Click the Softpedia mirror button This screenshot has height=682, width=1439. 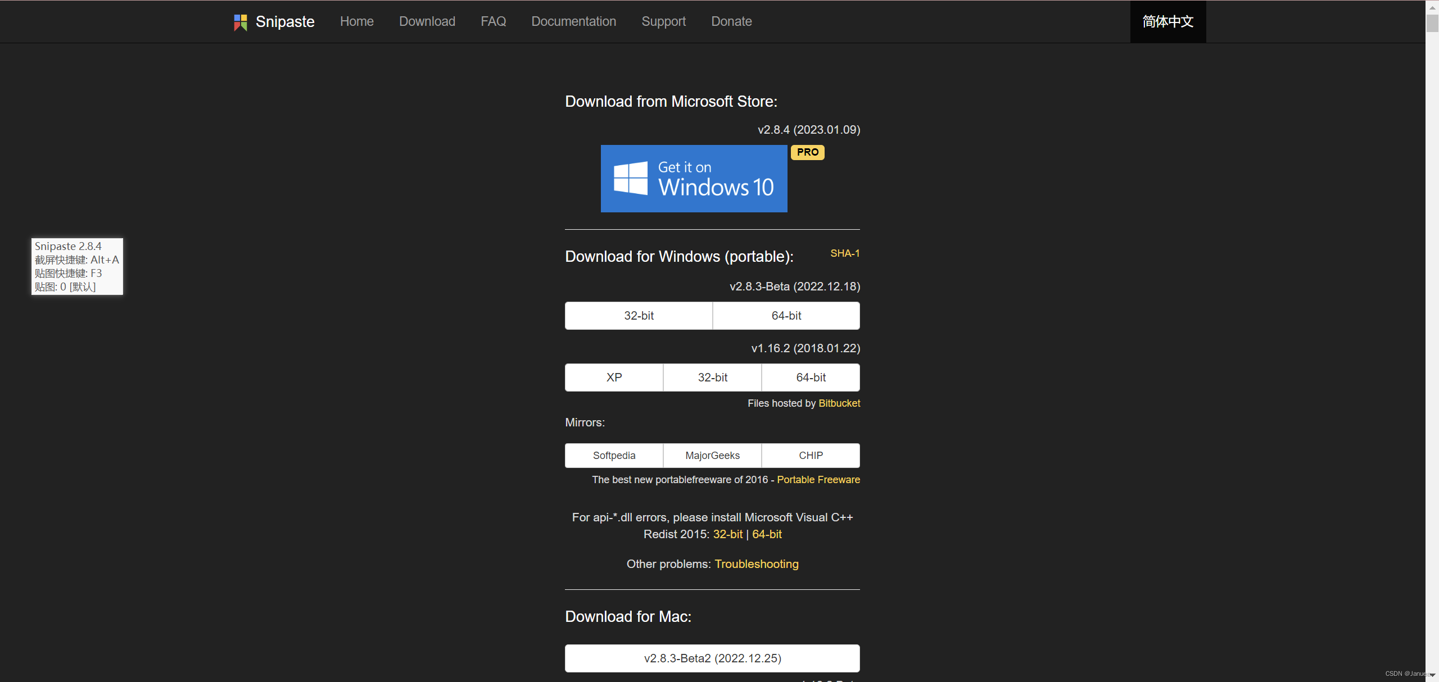click(x=615, y=456)
